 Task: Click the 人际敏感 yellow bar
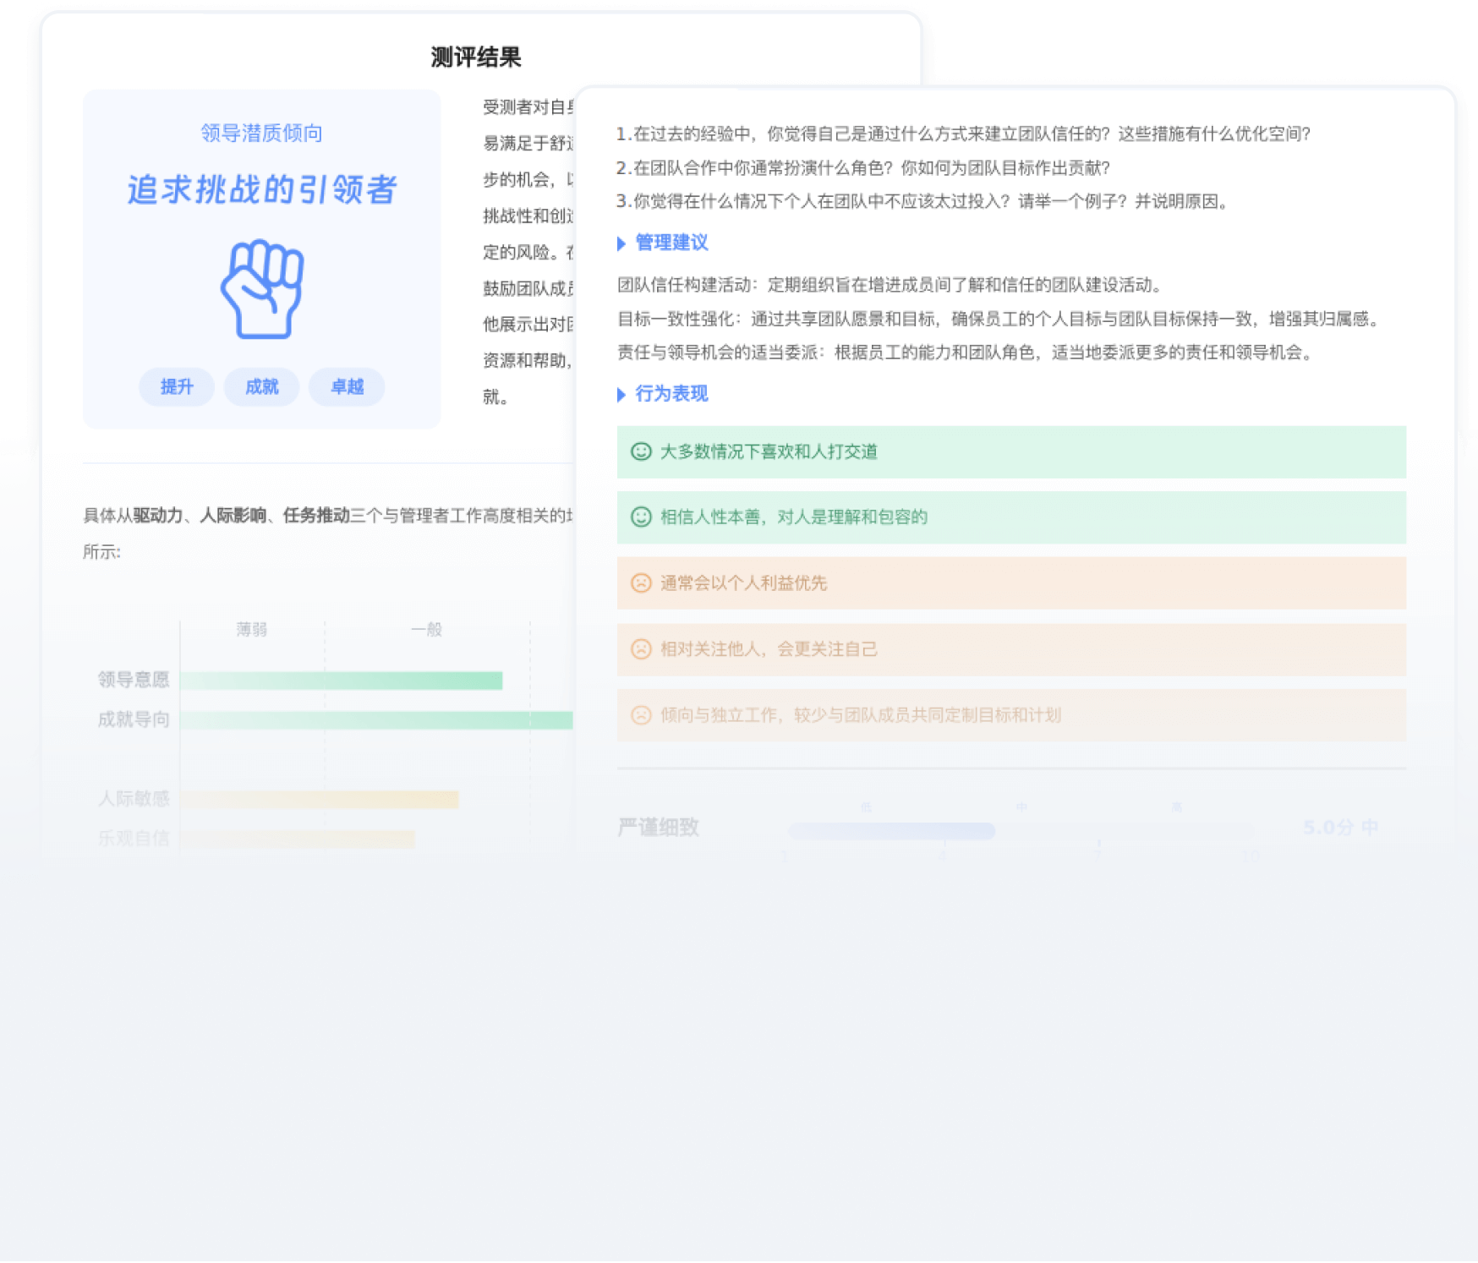pyautogui.click(x=320, y=799)
